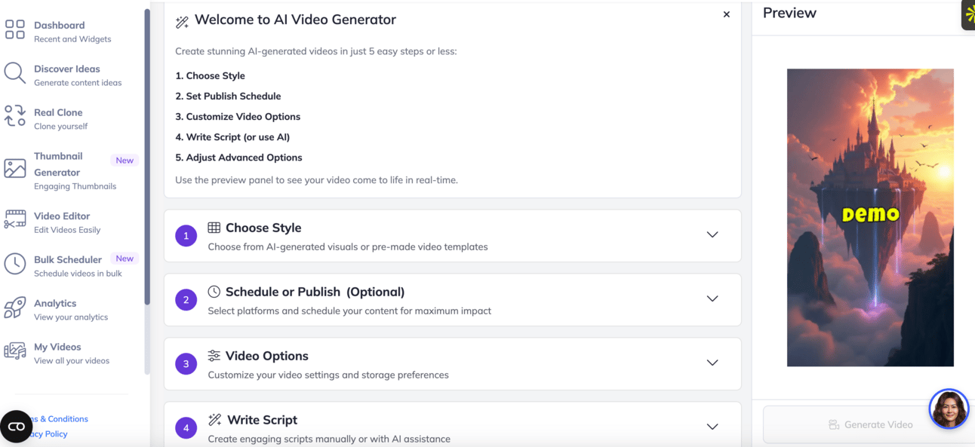Click the step 4 purple number badge

coord(186,428)
